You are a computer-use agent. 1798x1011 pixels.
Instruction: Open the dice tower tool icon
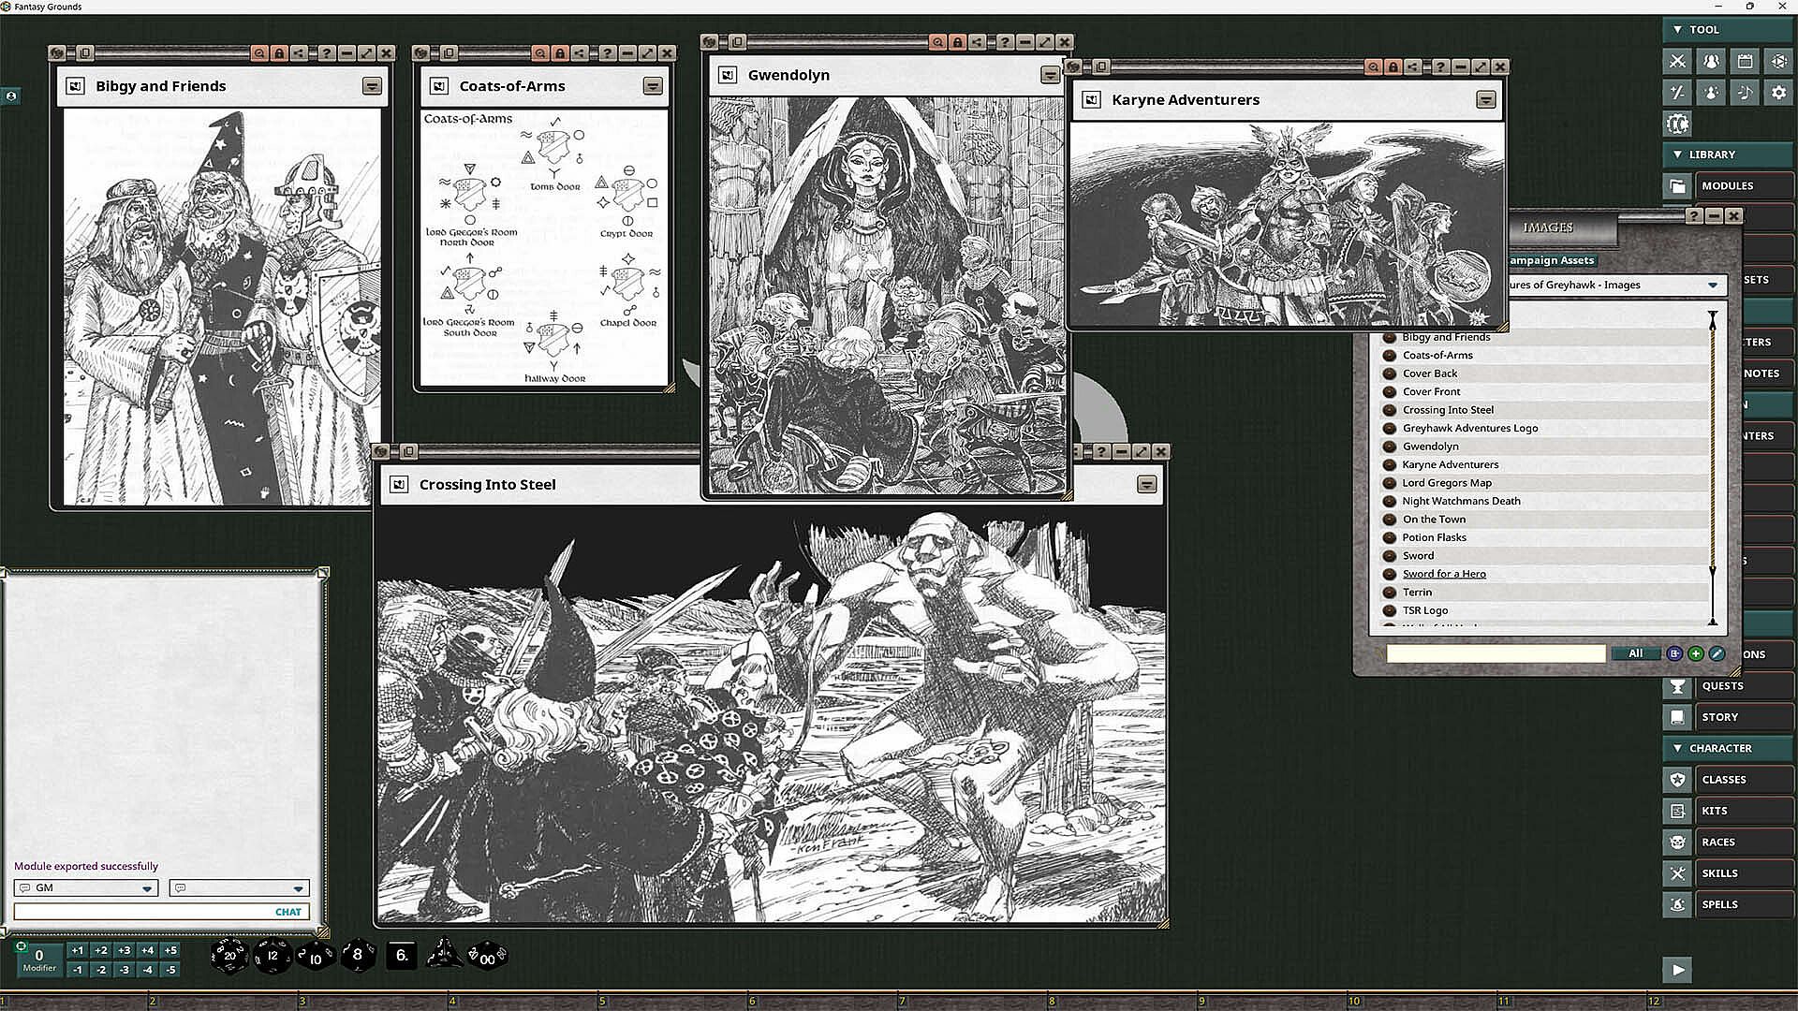click(x=1778, y=62)
